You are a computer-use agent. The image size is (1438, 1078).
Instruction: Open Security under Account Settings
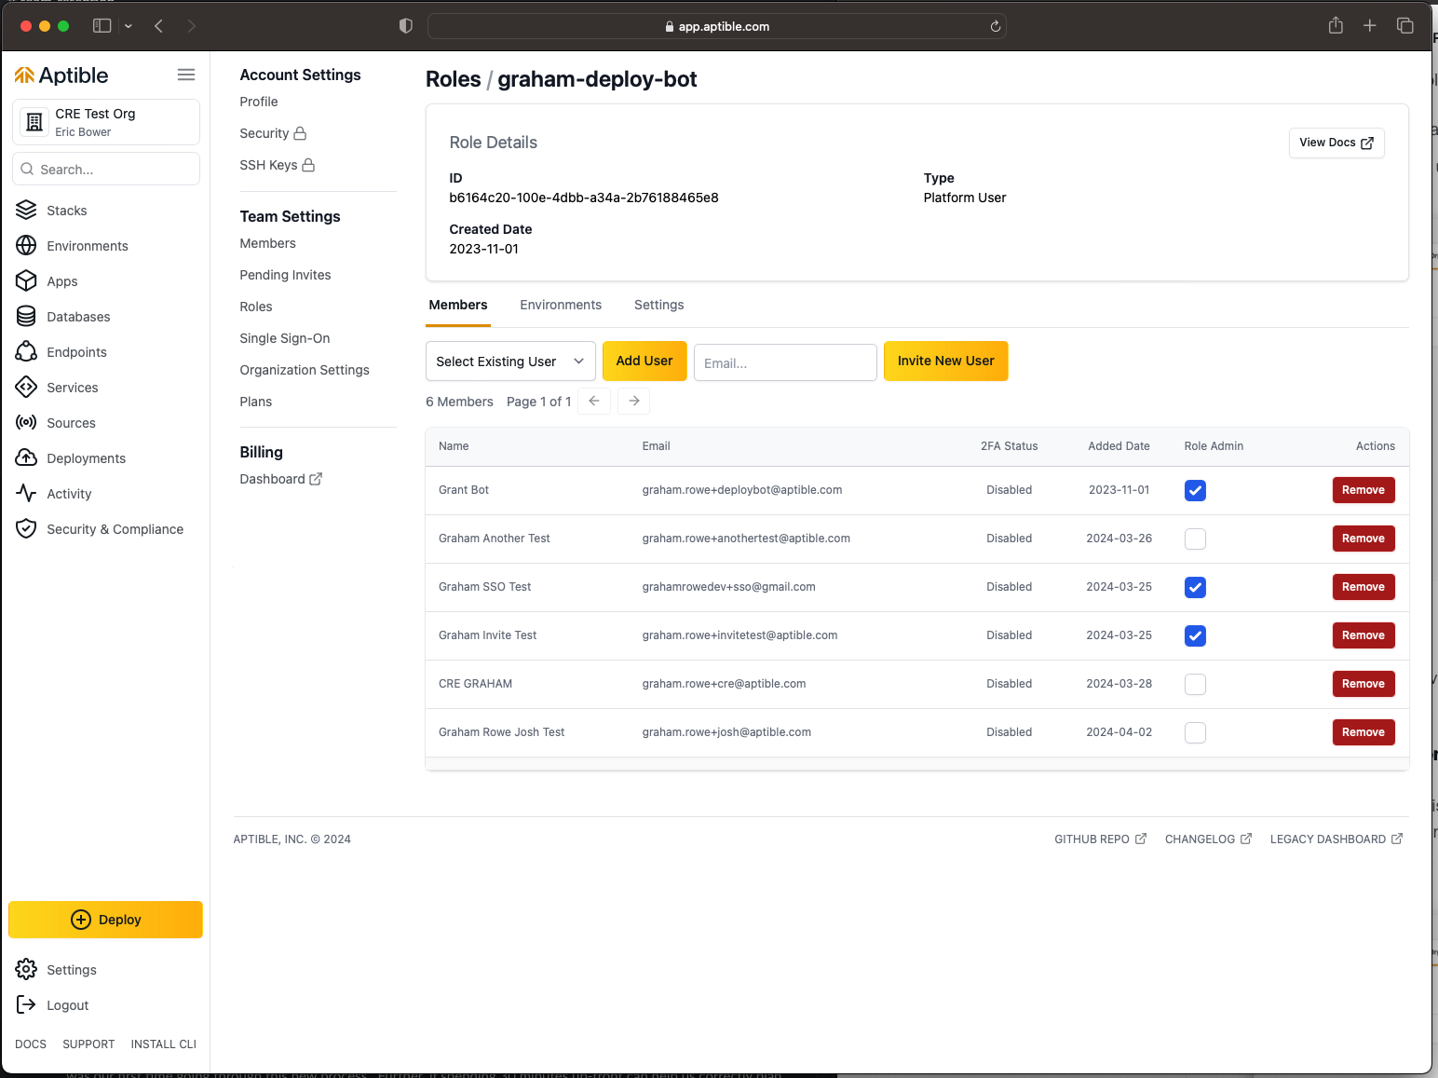[x=273, y=133]
